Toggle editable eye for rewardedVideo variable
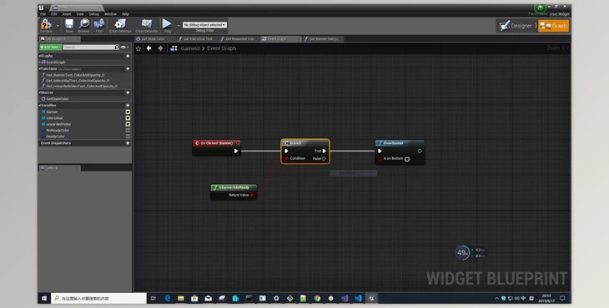 (x=128, y=124)
